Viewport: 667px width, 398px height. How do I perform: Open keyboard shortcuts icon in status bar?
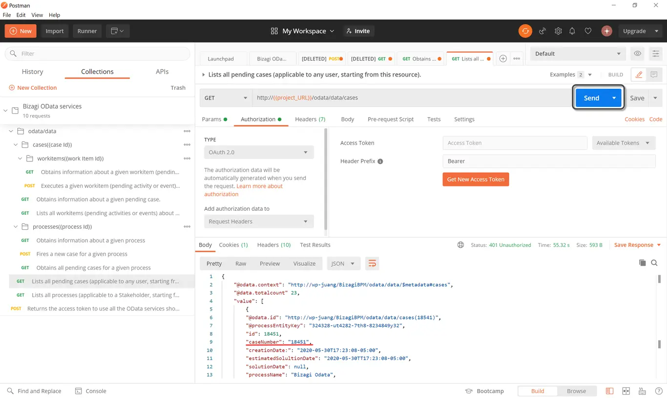coord(642,391)
